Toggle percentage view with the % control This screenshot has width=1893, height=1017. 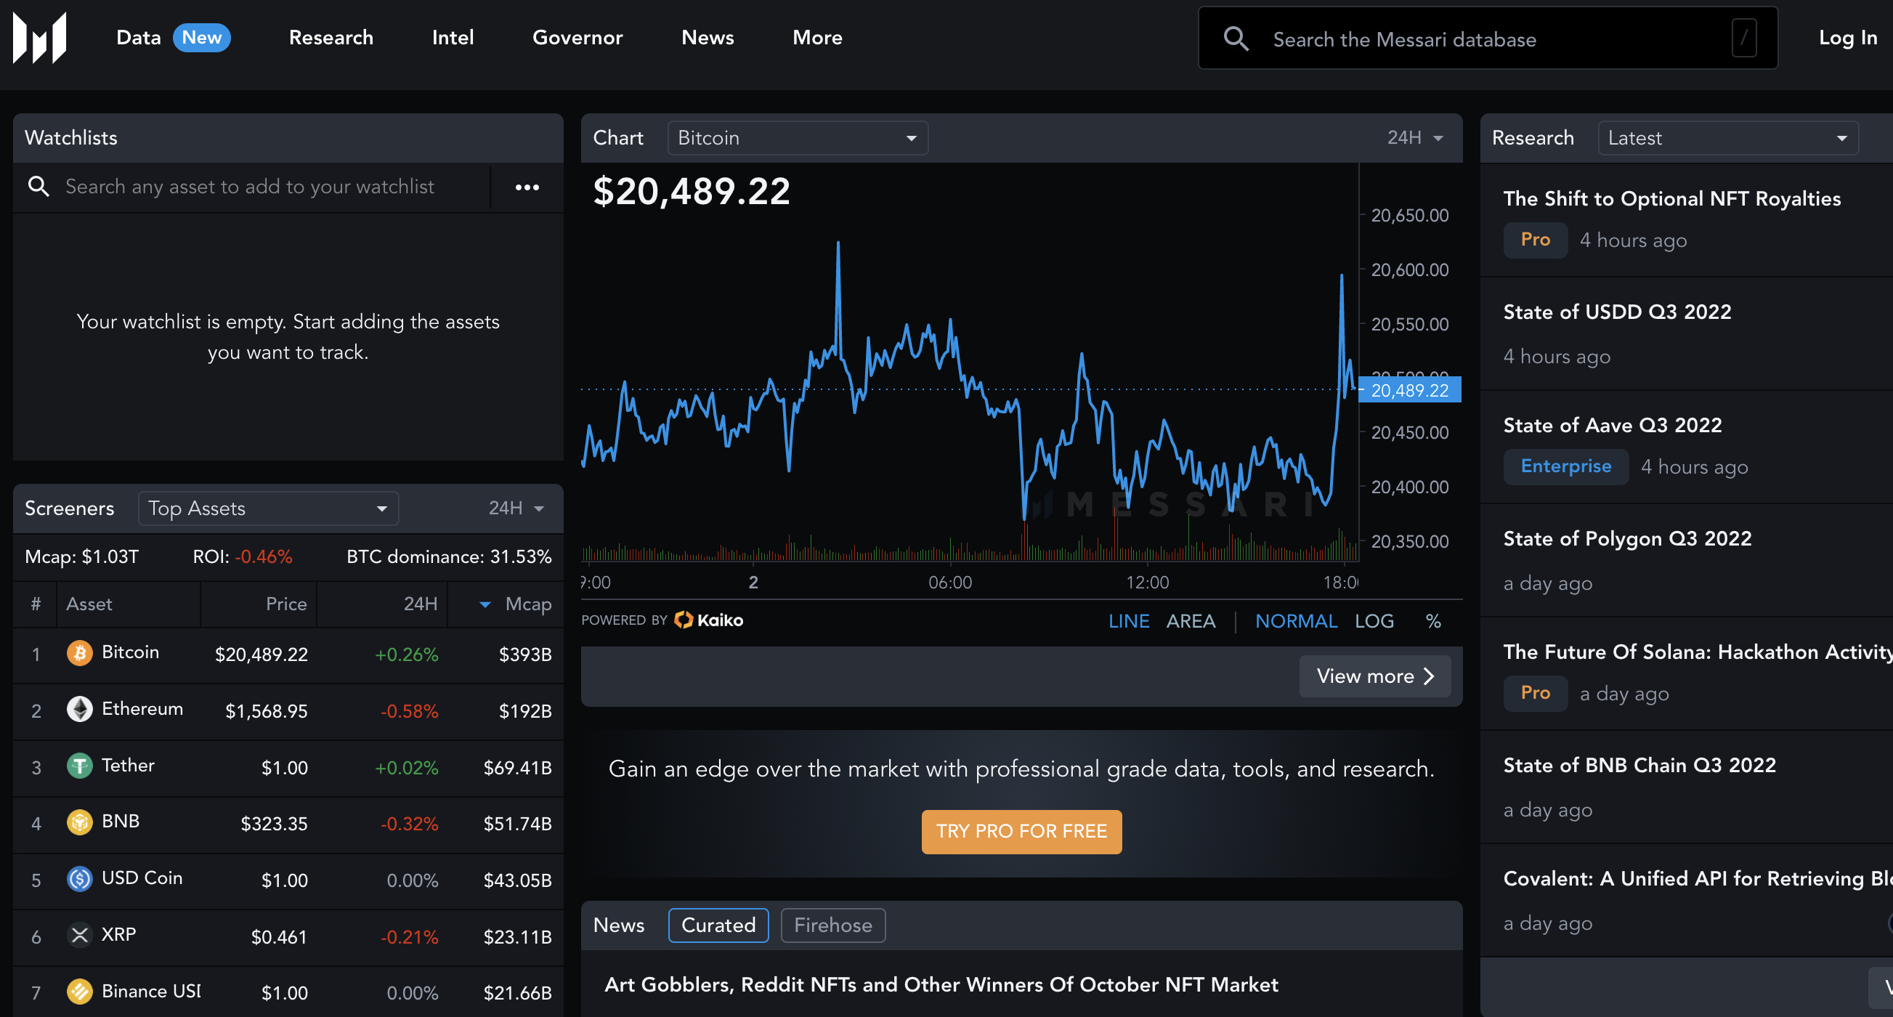point(1432,621)
